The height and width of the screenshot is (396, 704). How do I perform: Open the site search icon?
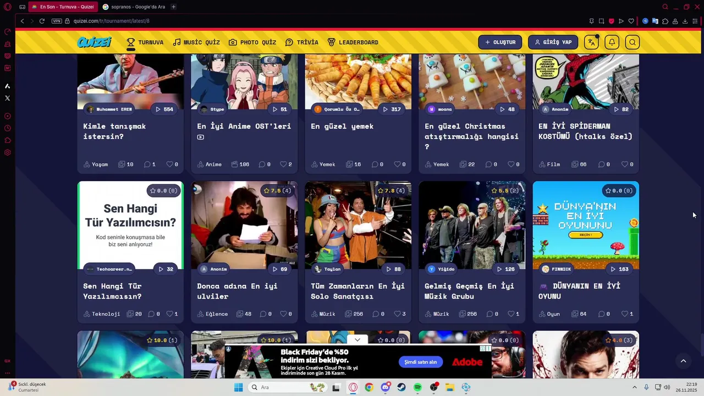point(632,42)
